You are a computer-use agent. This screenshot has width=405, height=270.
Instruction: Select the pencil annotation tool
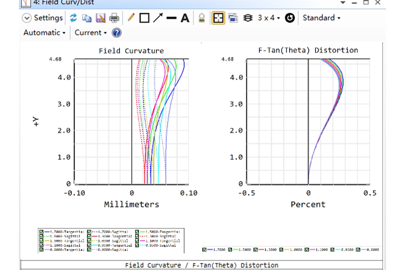click(131, 18)
